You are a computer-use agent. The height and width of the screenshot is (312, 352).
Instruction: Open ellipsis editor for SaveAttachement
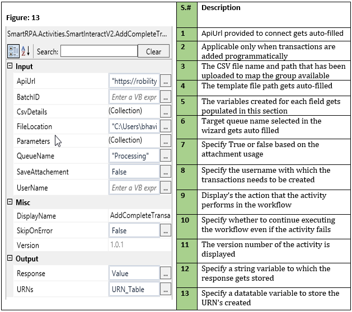tap(165, 172)
